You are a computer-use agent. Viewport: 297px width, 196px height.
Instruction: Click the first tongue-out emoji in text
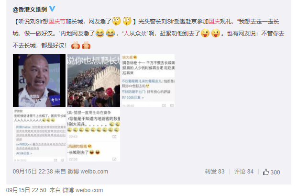coord(205,33)
